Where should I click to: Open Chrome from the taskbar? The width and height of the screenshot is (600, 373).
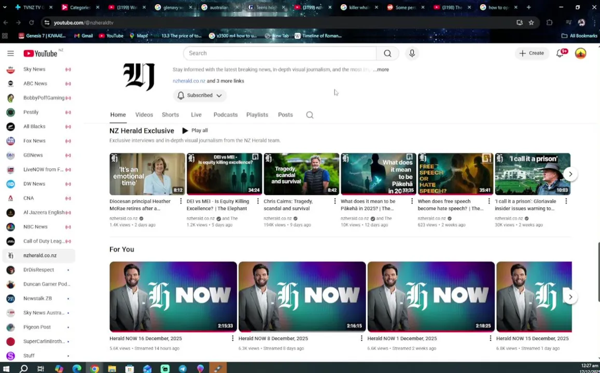tap(94, 368)
